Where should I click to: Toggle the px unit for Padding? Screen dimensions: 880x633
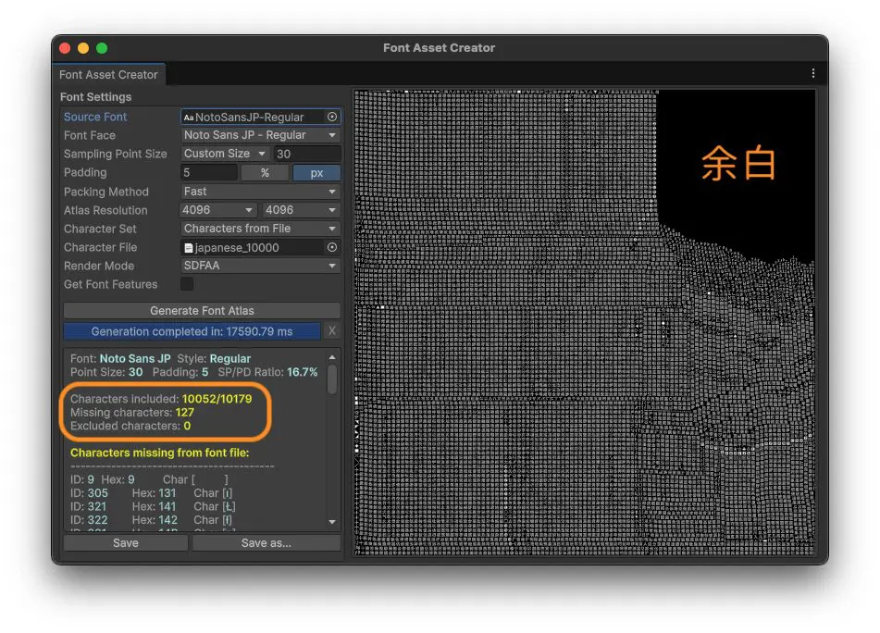[316, 172]
